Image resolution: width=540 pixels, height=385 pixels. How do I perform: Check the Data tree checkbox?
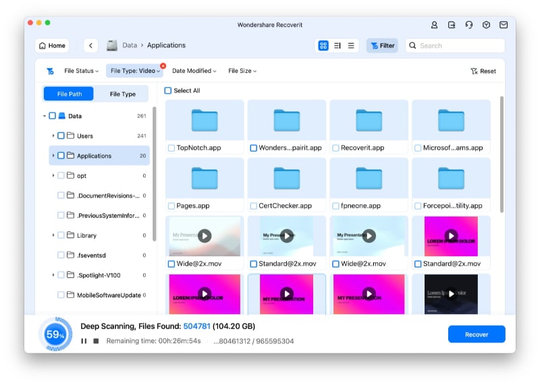[53, 116]
